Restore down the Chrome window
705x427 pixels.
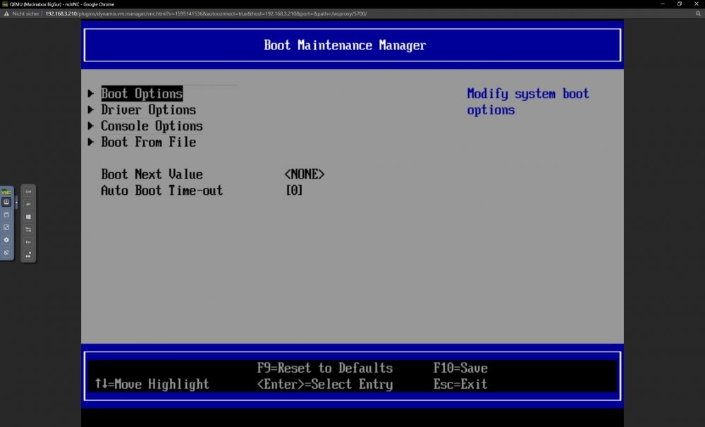point(680,4)
